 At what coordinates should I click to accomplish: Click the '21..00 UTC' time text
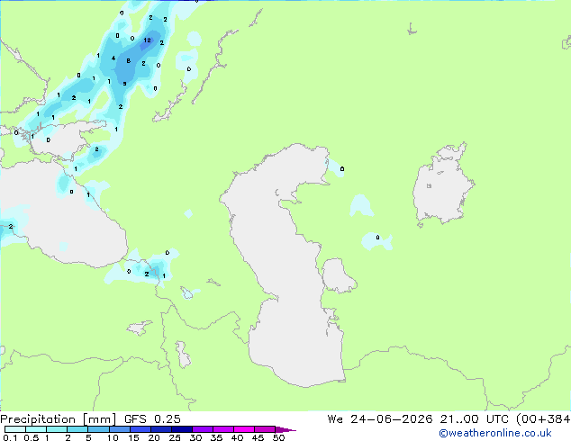474,419
